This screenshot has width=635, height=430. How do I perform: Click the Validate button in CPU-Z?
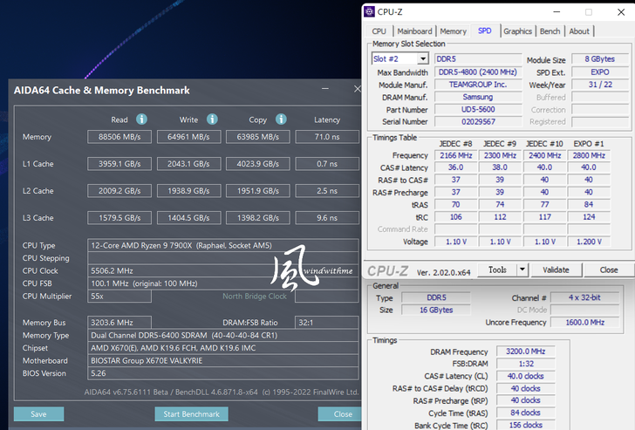556,270
